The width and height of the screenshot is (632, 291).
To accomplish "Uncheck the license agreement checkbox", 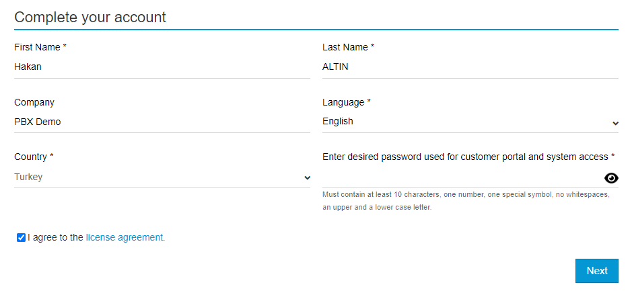I will pos(21,237).
